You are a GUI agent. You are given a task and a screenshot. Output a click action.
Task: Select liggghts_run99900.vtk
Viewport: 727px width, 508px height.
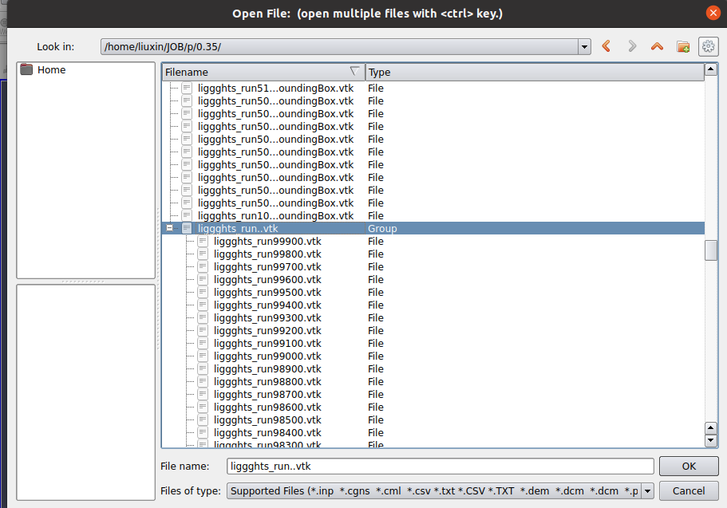[267, 241]
